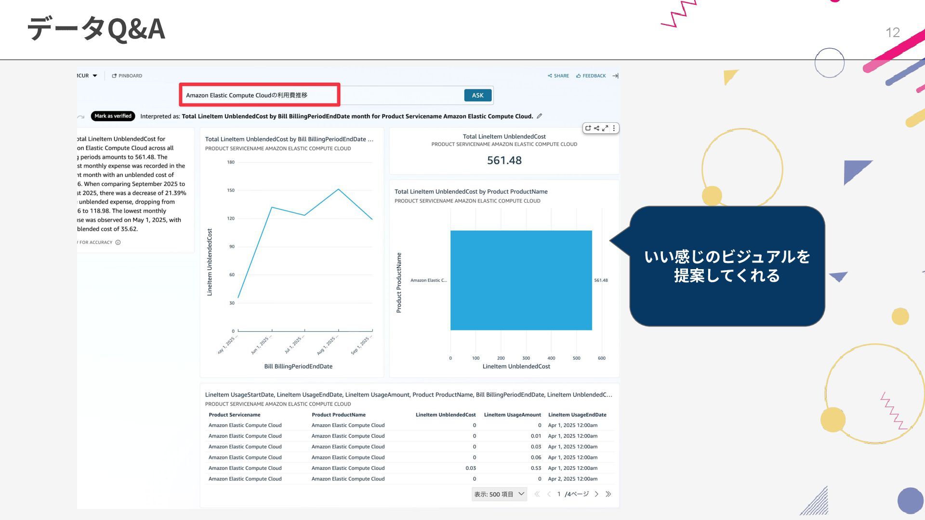Viewport: 925px width, 520px height.
Task: Go to the previous table page
Action: point(549,494)
